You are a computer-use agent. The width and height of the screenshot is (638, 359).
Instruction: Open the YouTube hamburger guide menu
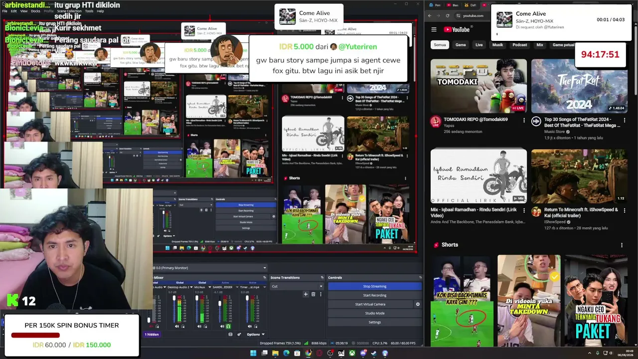434,29
